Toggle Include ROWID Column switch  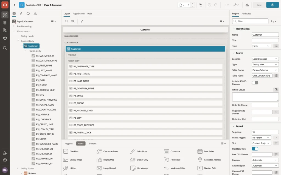click(255, 83)
